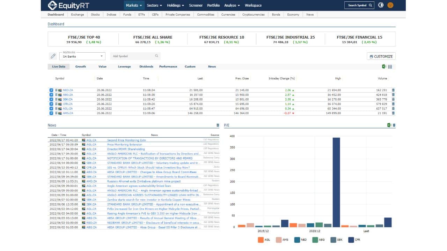The height and width of the screenshot is (251, 447).
Task: Switch to the Growth tab
Action: (81, 67)
